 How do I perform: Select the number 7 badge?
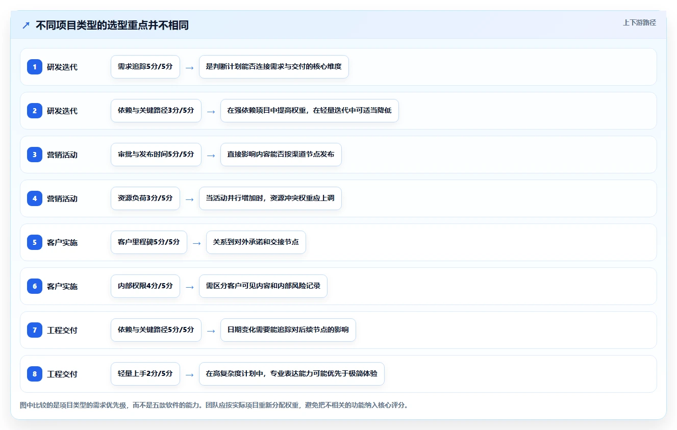(x=35, y=330)
